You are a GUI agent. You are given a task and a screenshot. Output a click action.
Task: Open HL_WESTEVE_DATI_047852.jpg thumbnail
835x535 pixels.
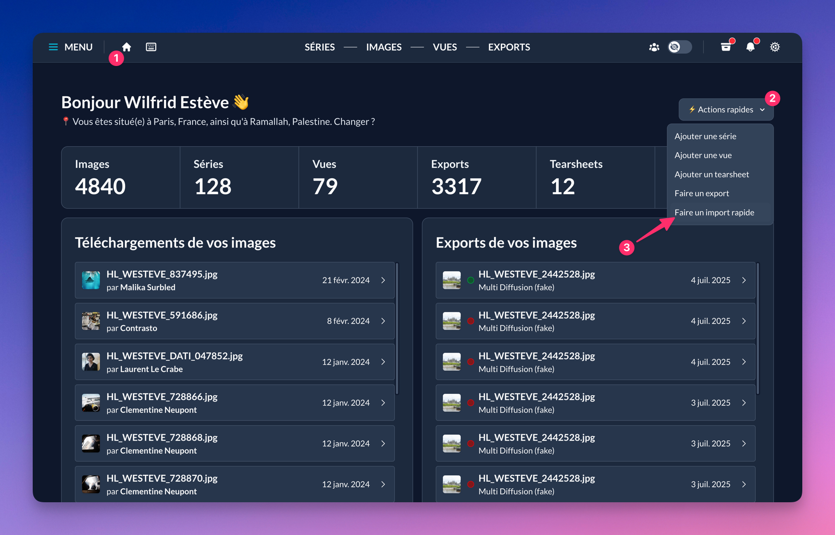(91, 362)
